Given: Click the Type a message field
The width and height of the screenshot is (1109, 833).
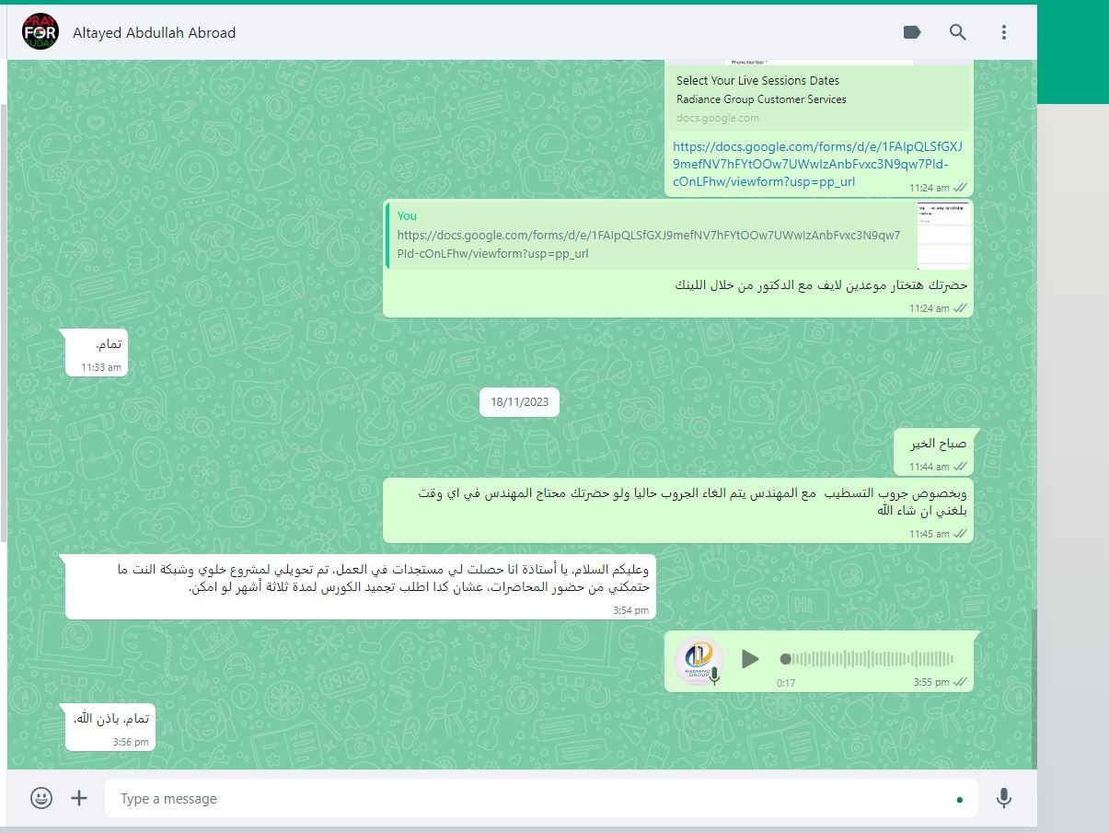Looking at the screenshot, I should coord(541,798).
